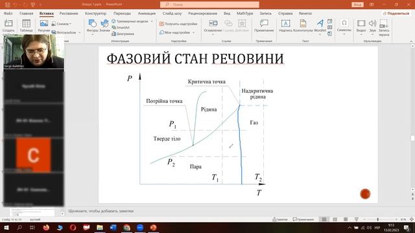Expand the Снимок screenshot dropdown

point(71,24)
